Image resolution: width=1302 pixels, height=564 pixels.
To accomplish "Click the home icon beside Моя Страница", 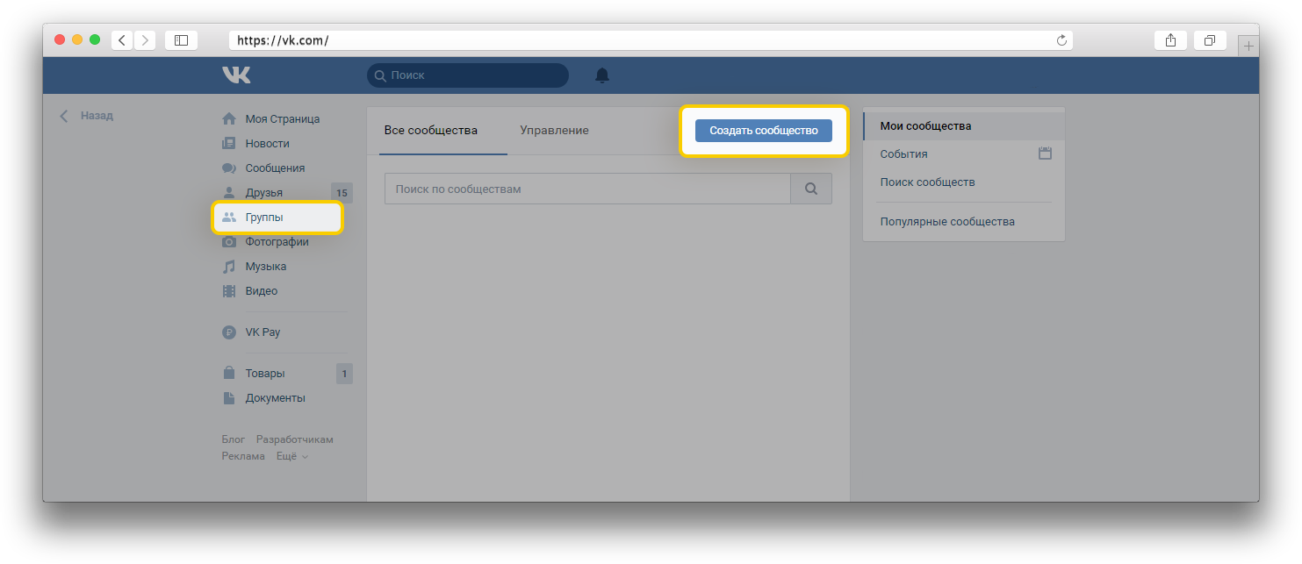I will pos(229,118).
